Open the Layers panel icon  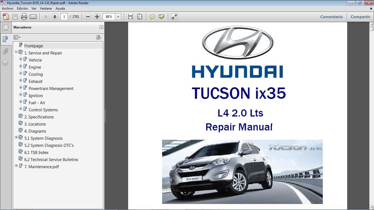click(x=5, y=63)
